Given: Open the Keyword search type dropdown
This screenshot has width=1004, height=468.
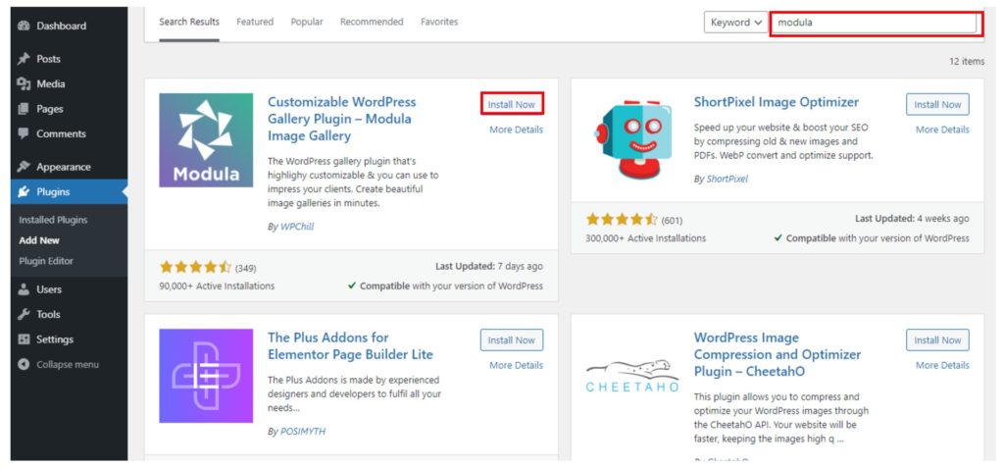Looking at the screenshot, I should pyautogui.click(x=735, y=23).
